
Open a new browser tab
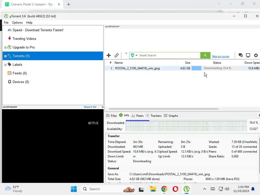pyautogui.click(x=69, y=4)
